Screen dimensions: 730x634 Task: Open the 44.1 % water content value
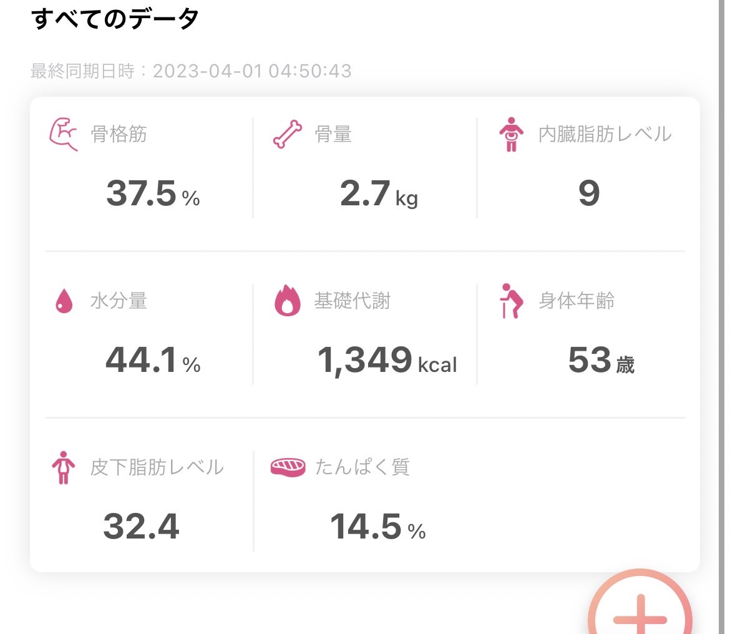point(153,360)
